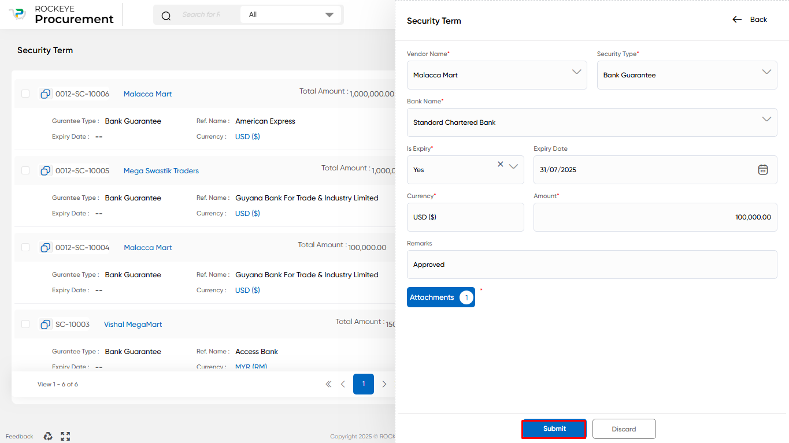The height and width of the screenshot is (443, 789).
Task: Click record number 0012-SC-10004
Action: click(x=82, y=248)
